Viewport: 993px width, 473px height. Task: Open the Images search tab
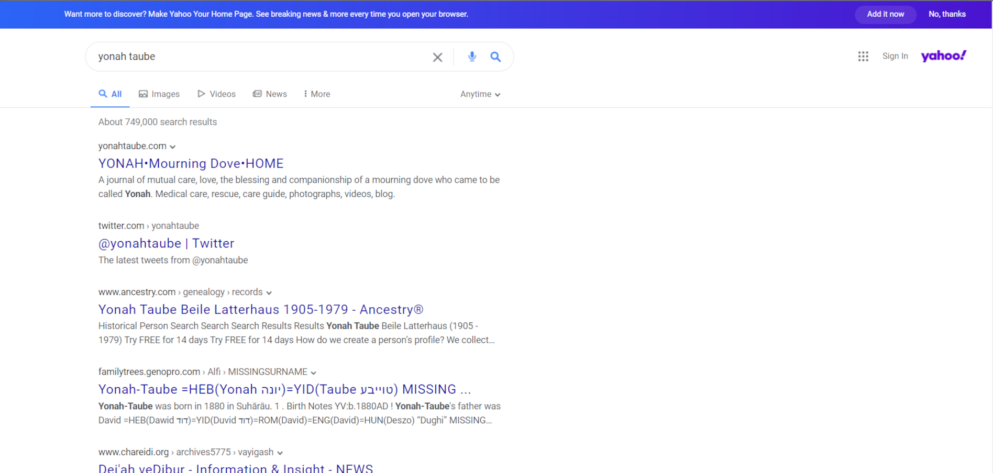tap(159, 94)
